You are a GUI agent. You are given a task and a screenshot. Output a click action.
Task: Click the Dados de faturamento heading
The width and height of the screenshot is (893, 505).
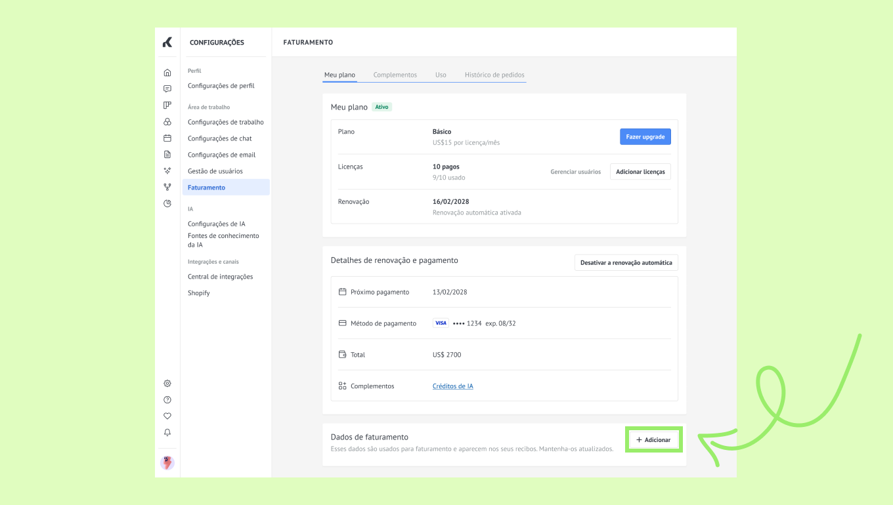370,437
